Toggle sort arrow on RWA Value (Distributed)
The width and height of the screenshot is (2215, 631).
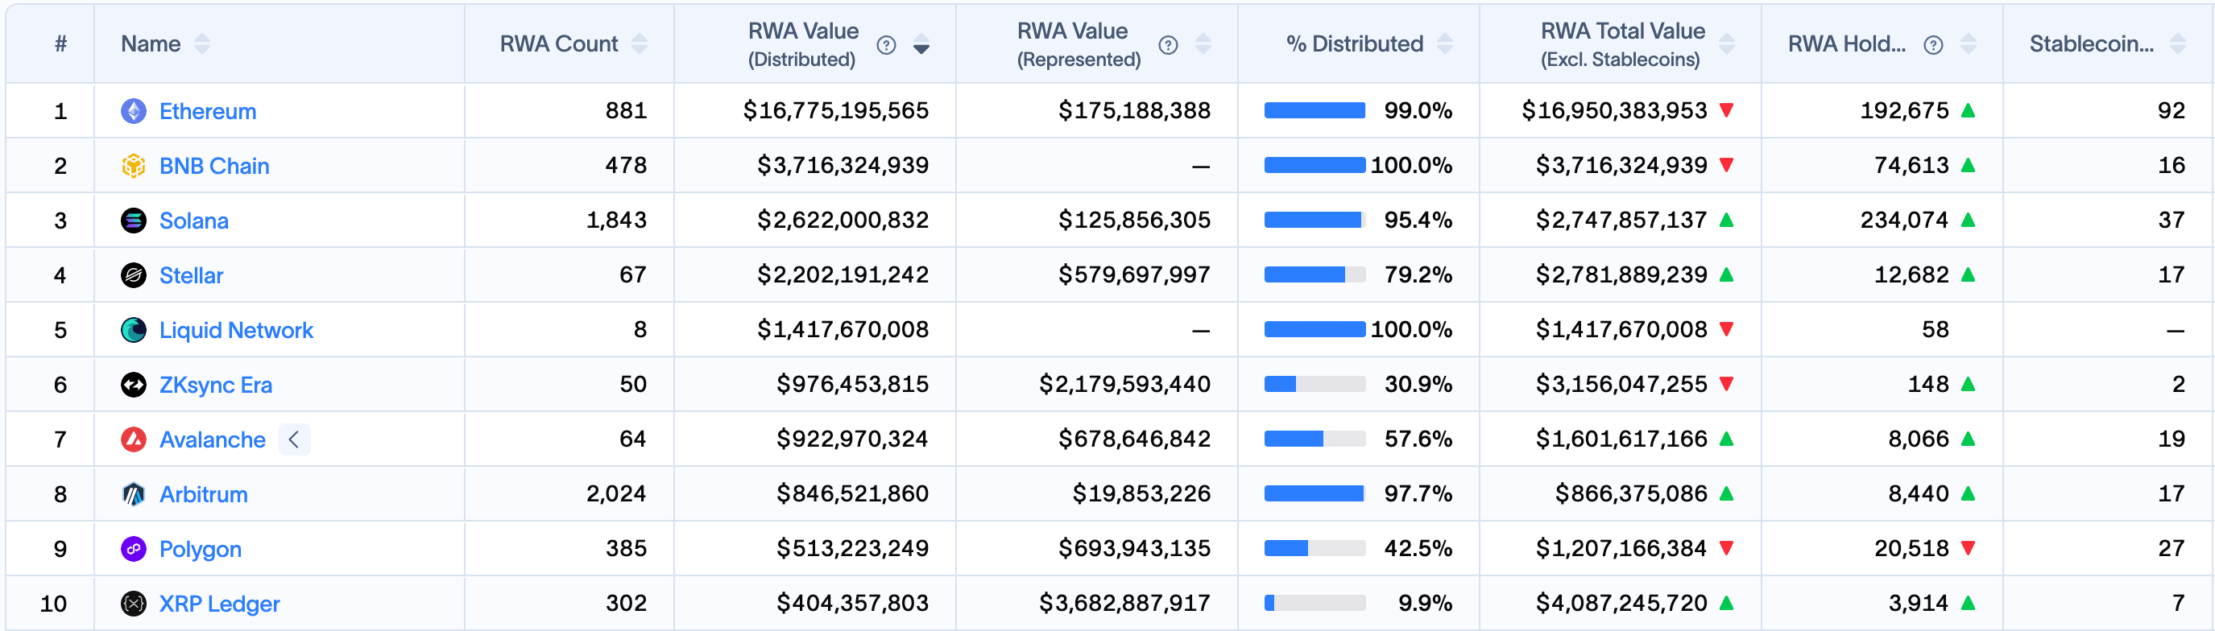pos(921,43)
